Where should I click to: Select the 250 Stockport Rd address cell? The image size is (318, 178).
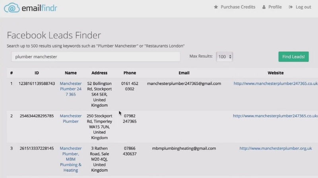(99, 127)
